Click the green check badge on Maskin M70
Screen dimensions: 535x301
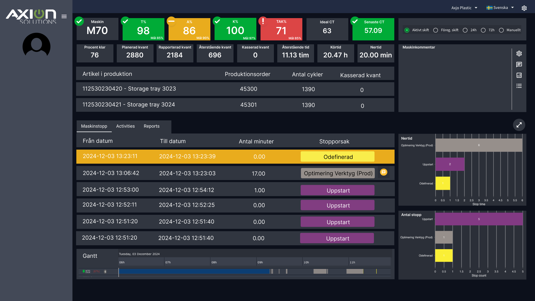pos(79,21)
